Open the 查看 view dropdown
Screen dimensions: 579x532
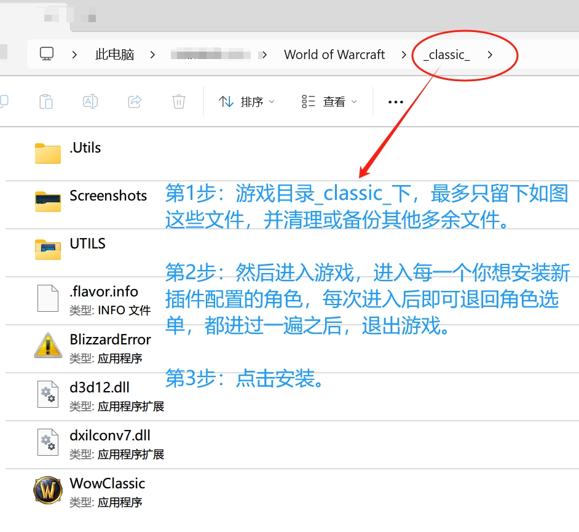pos(329,101)
